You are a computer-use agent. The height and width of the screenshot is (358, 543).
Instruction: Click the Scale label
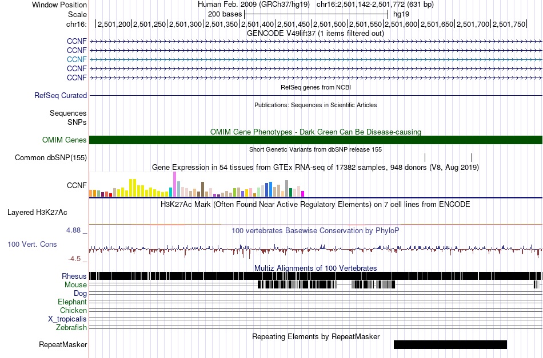(x=77, y=14)
